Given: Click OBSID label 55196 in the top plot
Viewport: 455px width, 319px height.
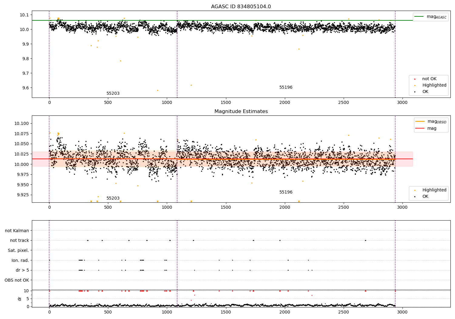Looking at the screenshot, I should point(286,87).
